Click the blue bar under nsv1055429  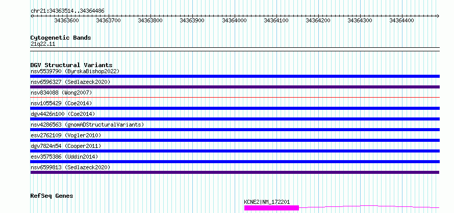(x=235, y=108)
